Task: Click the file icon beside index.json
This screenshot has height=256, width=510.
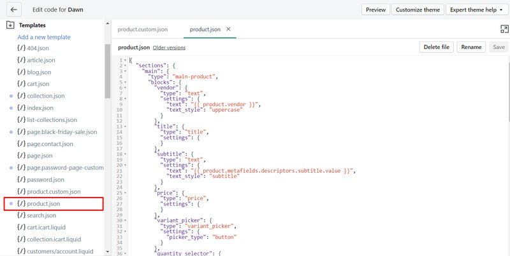Action: (21, 108)
